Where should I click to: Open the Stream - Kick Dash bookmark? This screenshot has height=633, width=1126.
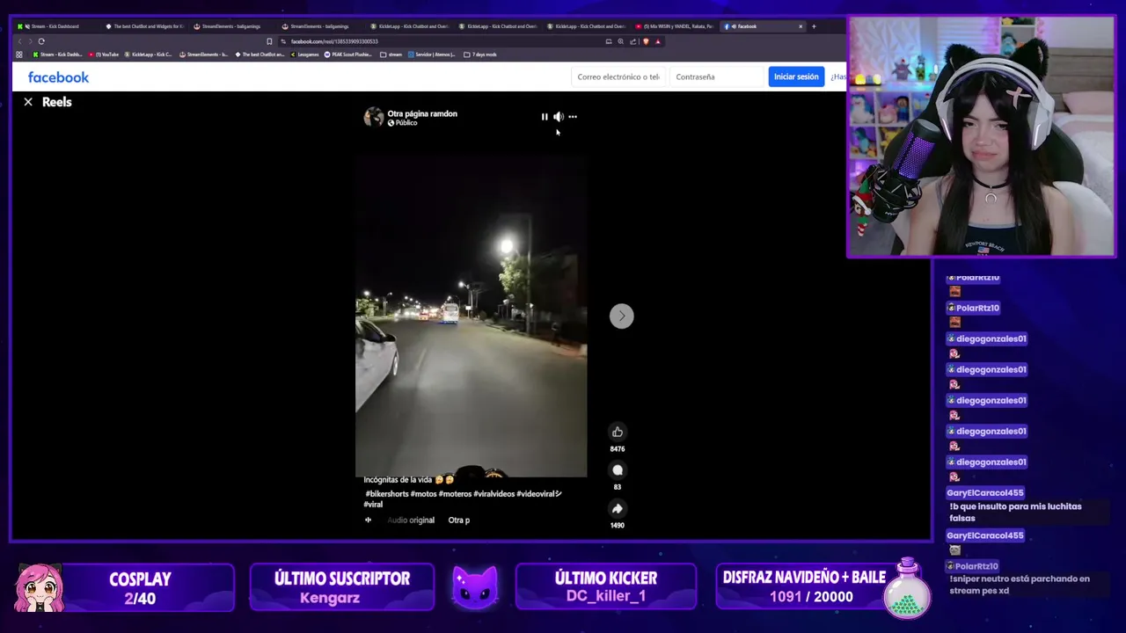[x=58, y=55]
